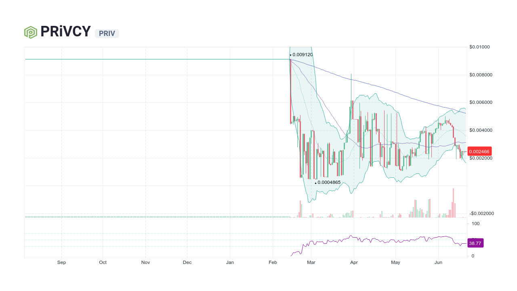Click the PRiVCY hexagon logo icon

click(31, 32)
